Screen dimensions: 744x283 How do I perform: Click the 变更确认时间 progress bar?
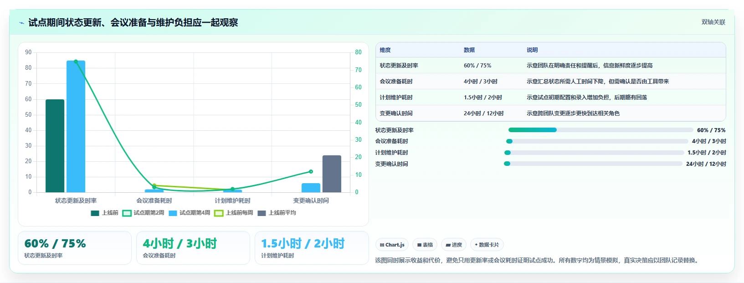[593, 164]
